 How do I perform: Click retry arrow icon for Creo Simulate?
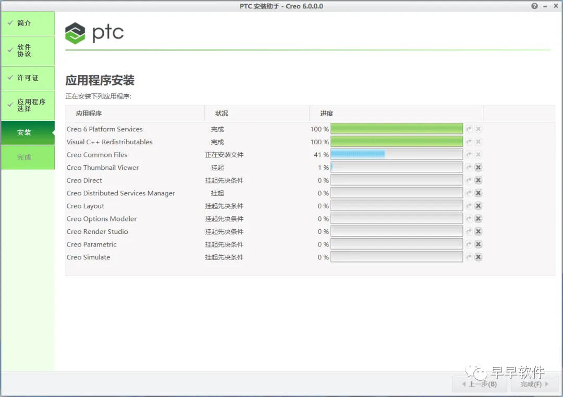click(x=469, y=257)
